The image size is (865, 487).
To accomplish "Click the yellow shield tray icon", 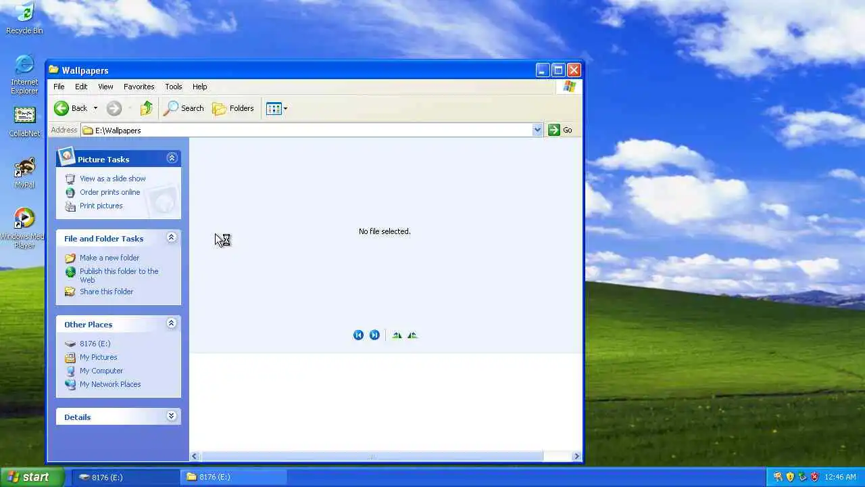I will pyautogui.click(x=790, y=477).
